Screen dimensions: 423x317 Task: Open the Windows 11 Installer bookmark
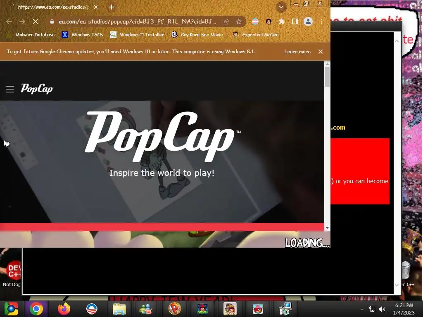click(x=137, y=35)
